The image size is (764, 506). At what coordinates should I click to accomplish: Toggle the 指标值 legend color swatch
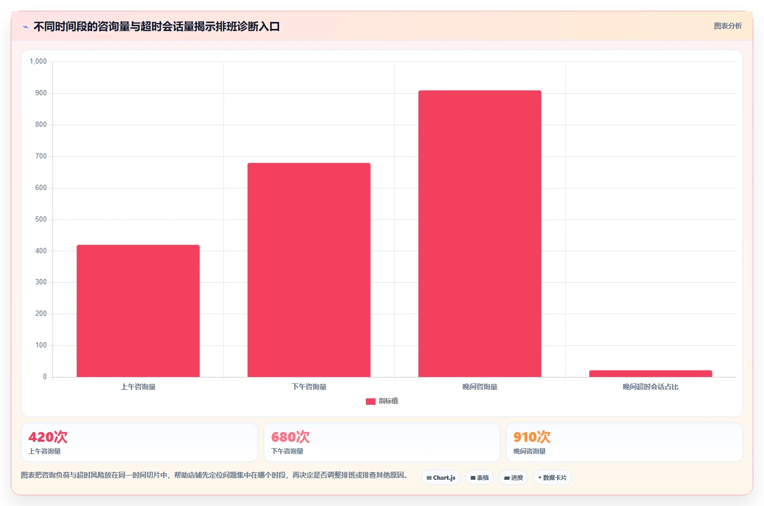[x=370, y=401]
